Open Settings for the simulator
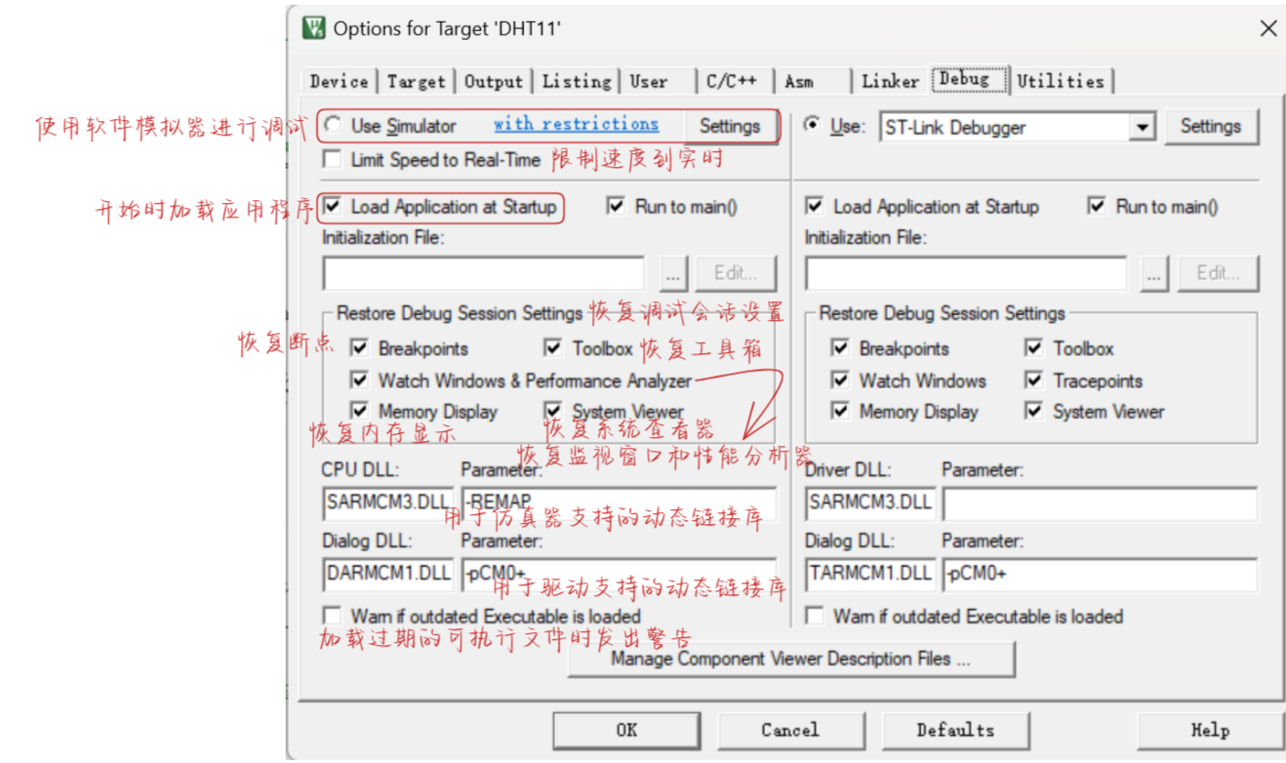1286x763 pixels. (x=729, y=126)
